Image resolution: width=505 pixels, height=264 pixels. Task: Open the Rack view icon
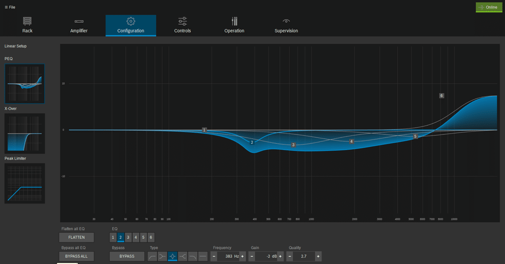click(x=27, y=21)
